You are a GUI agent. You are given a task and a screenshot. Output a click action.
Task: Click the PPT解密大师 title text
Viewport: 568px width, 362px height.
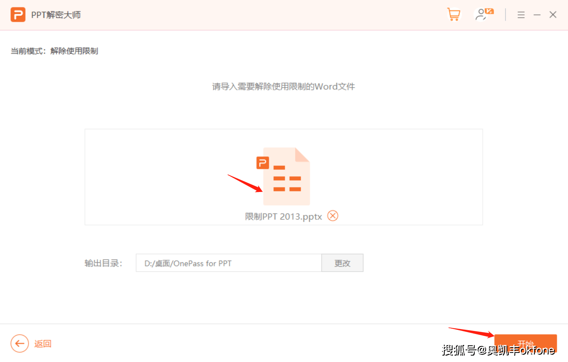click(x=56, y=15)
